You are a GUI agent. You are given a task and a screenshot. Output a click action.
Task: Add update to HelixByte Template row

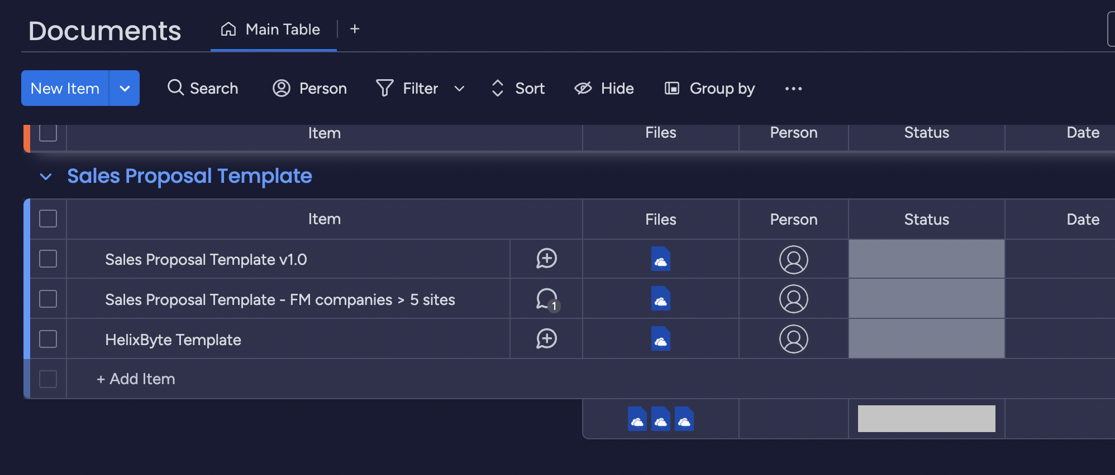546,339
